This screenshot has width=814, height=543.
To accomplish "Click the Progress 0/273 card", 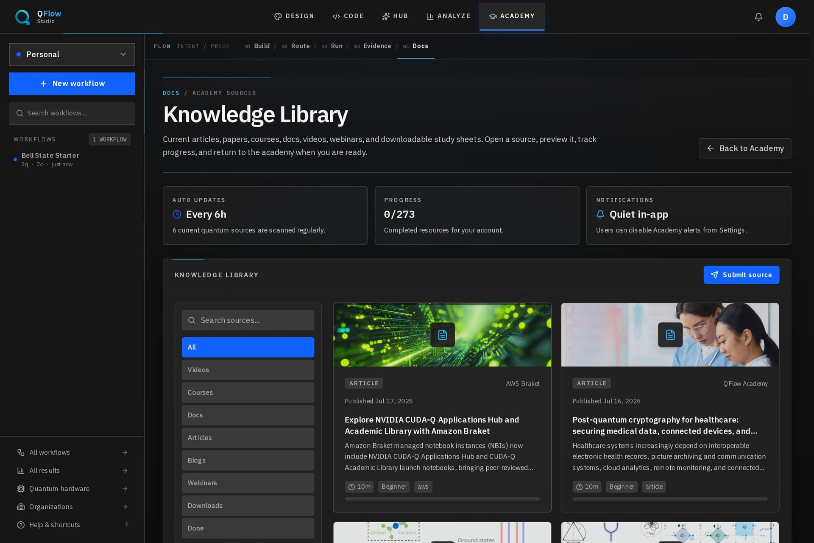I will point(477,216).
